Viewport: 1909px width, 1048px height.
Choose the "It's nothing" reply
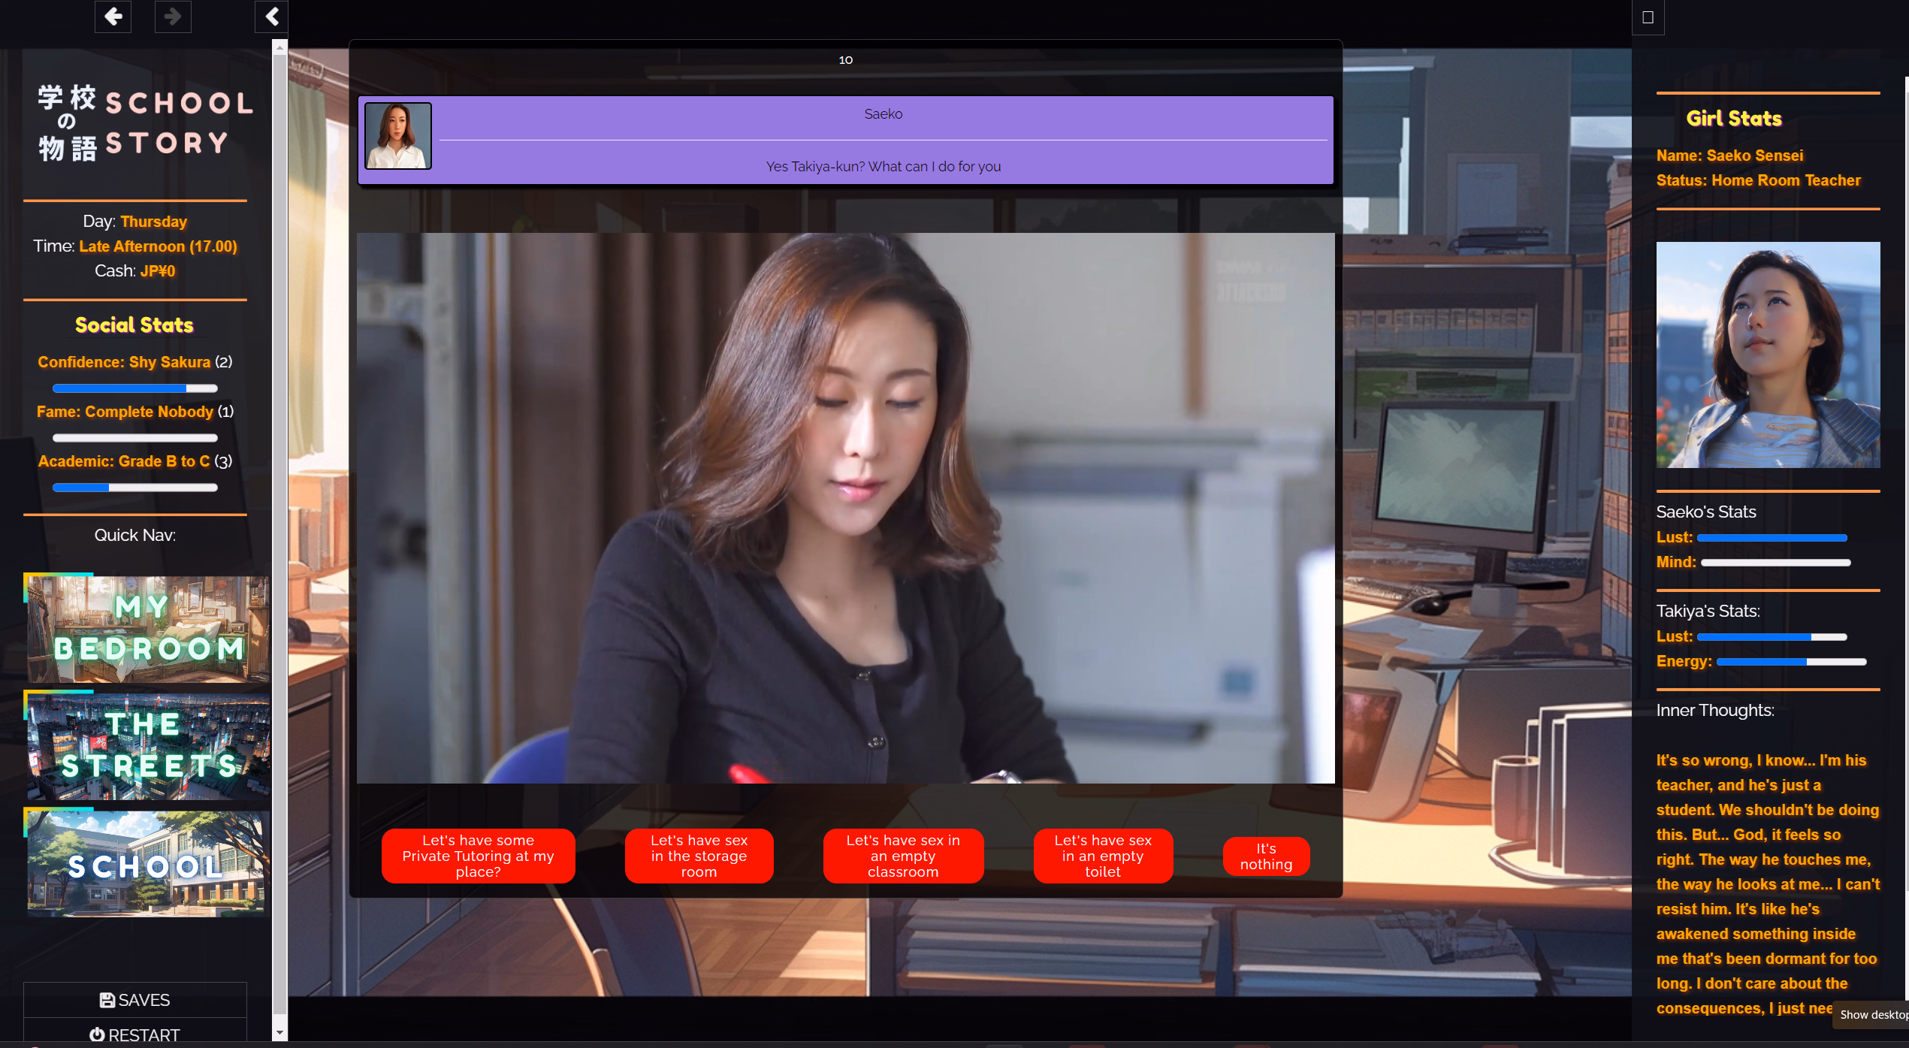pyautogui.click(x=1266, y=856)
